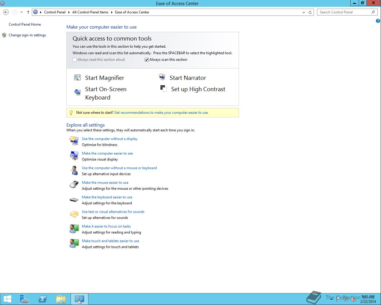The height and width of the screenshot is (305, 381).
Task: Click the Control Panel taskbar icon
Action: [79, 299]
